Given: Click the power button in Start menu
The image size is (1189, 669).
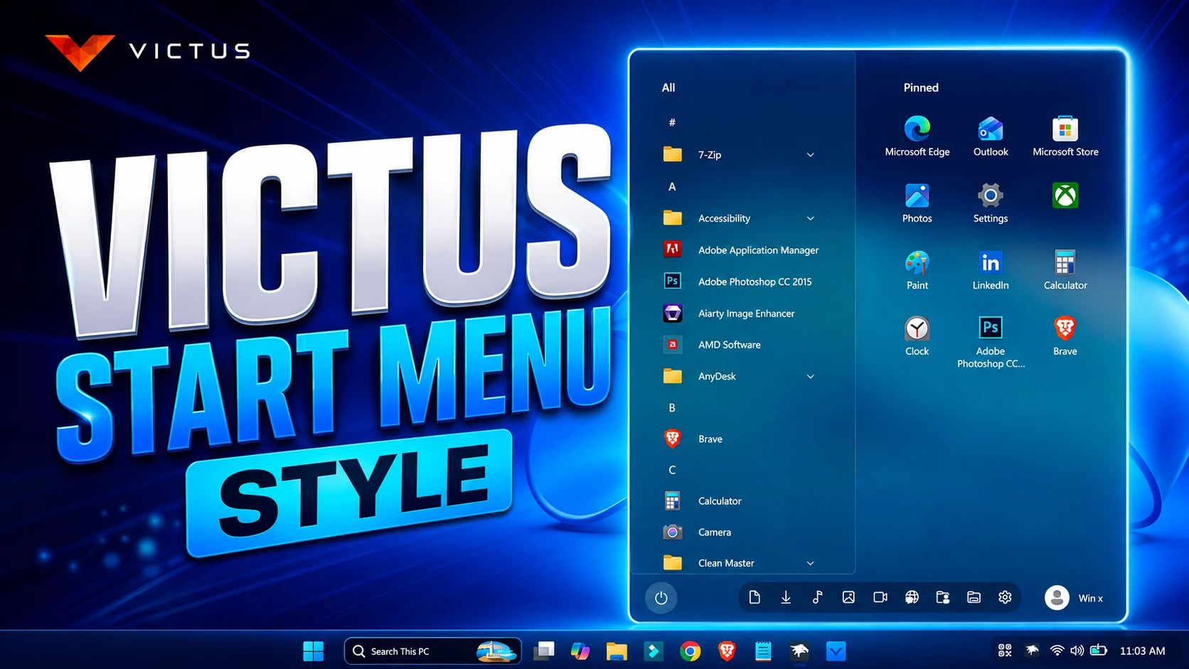Looking at the screenshot, I should click(661, 598).
